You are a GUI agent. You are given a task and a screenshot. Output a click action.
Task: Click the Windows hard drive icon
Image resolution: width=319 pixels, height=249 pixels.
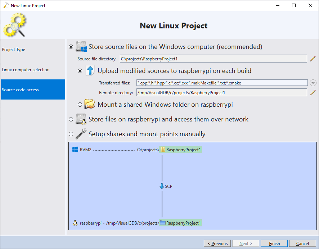pos(81,46)
